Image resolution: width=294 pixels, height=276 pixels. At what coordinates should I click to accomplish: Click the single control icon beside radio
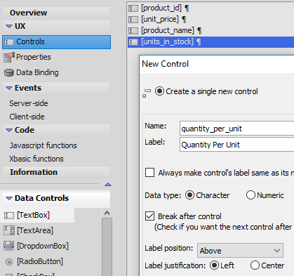pos(147,93)
